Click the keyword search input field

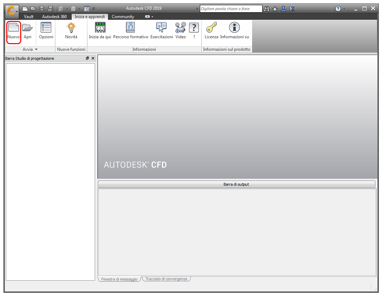click(231, 9)
